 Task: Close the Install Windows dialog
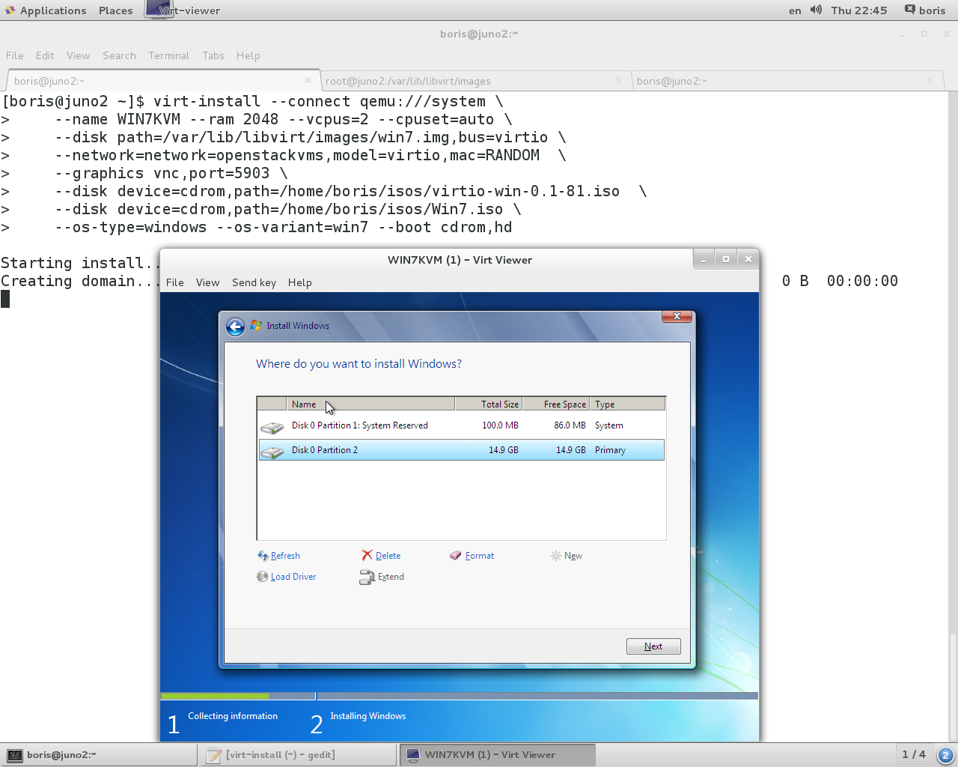pos(677,316)
